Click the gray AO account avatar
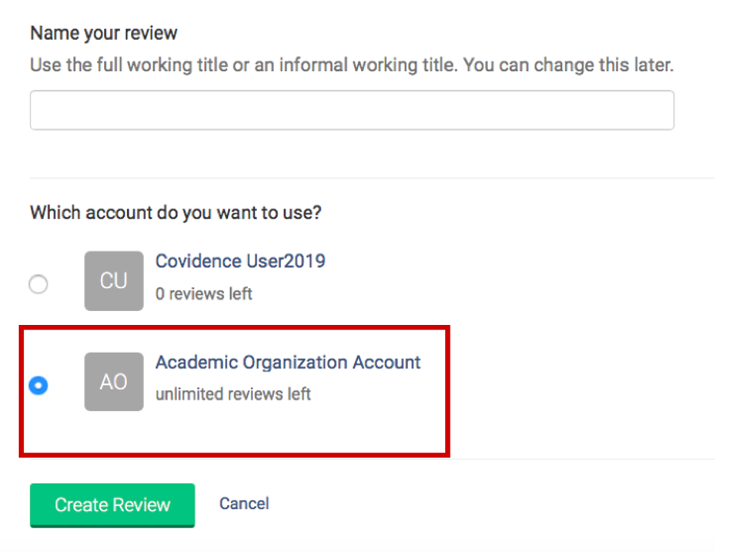Viewport: 745px width, 552px height. [114, 382]
